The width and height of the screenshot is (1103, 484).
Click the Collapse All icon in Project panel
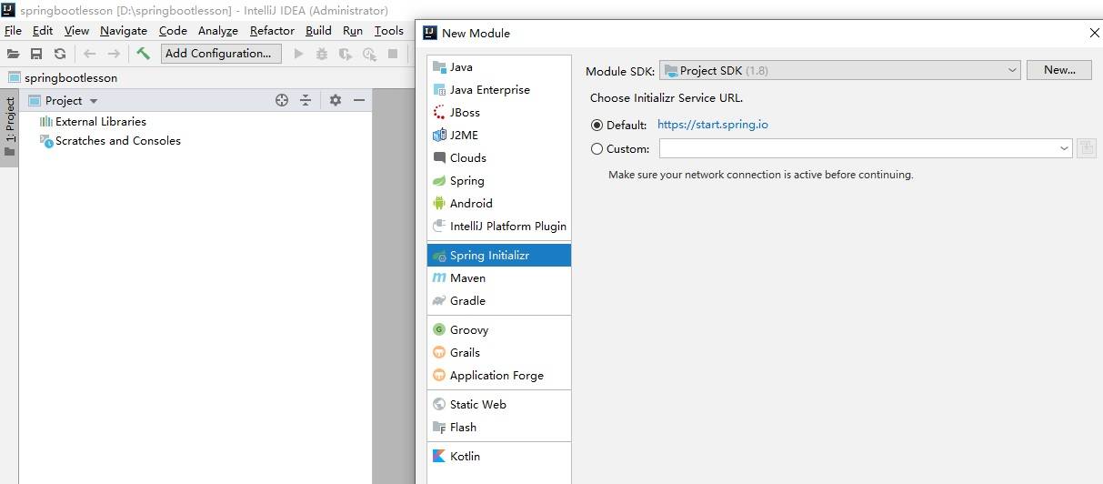click(x=306, y=100)
